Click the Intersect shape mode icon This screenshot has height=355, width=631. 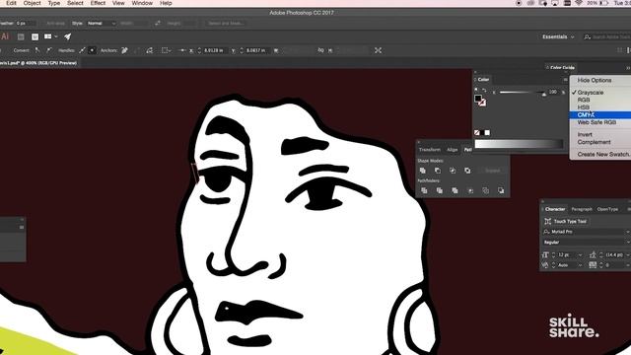point(453,171)
